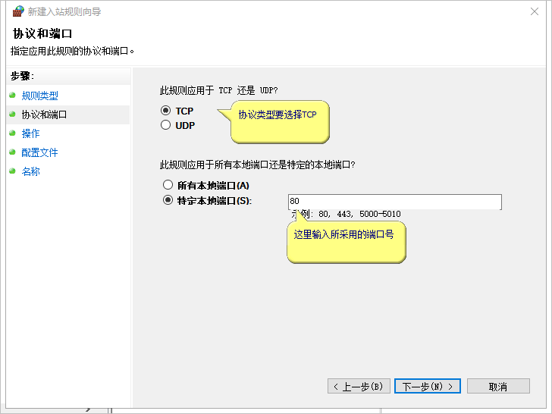
Task: Click the green bullet beside 操作
Action: pyautogui.click(x=12, y=133)
